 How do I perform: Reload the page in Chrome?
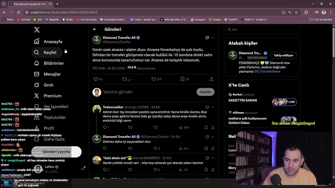click(18, 12)
